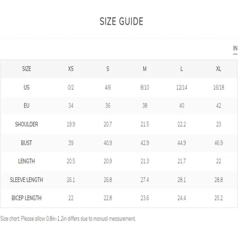Click the BUST row label
This screenshot has width=238, height=238.
point(27,143)
